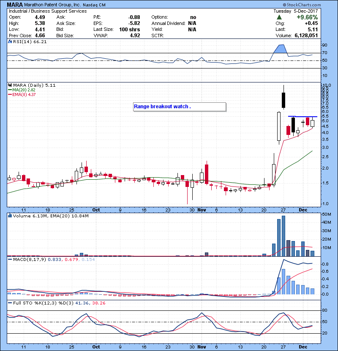The height and width of the screenshot is (351, 338).
Task: Click the VWAP value 4.92
Action: [135, 36]
